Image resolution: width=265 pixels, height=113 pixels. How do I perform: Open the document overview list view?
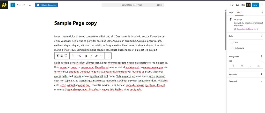point(29,5)
